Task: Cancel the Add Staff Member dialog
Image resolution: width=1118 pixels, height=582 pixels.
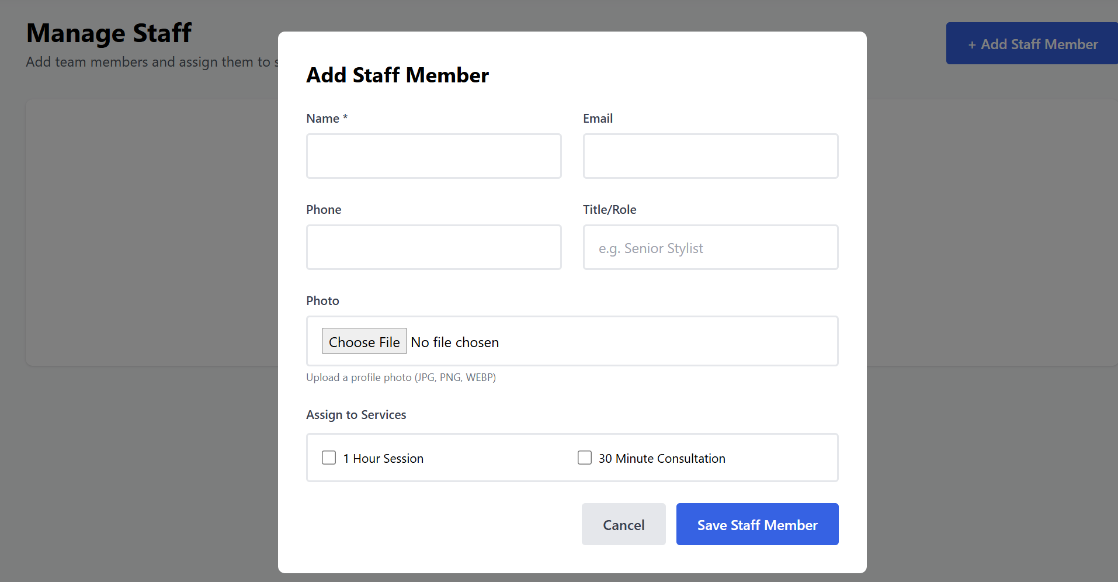Action: point(623,524)
